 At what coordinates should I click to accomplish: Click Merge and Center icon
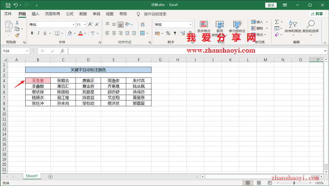[x=142, y=33]
